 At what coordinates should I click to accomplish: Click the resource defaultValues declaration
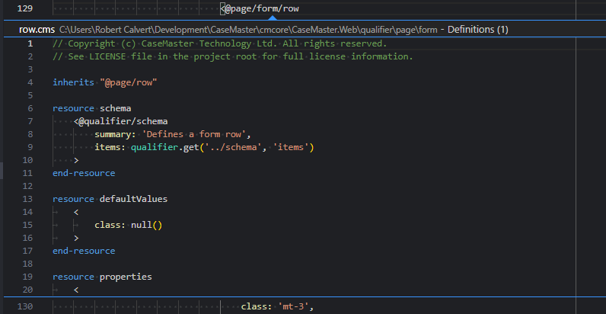[x=110, y=199]
